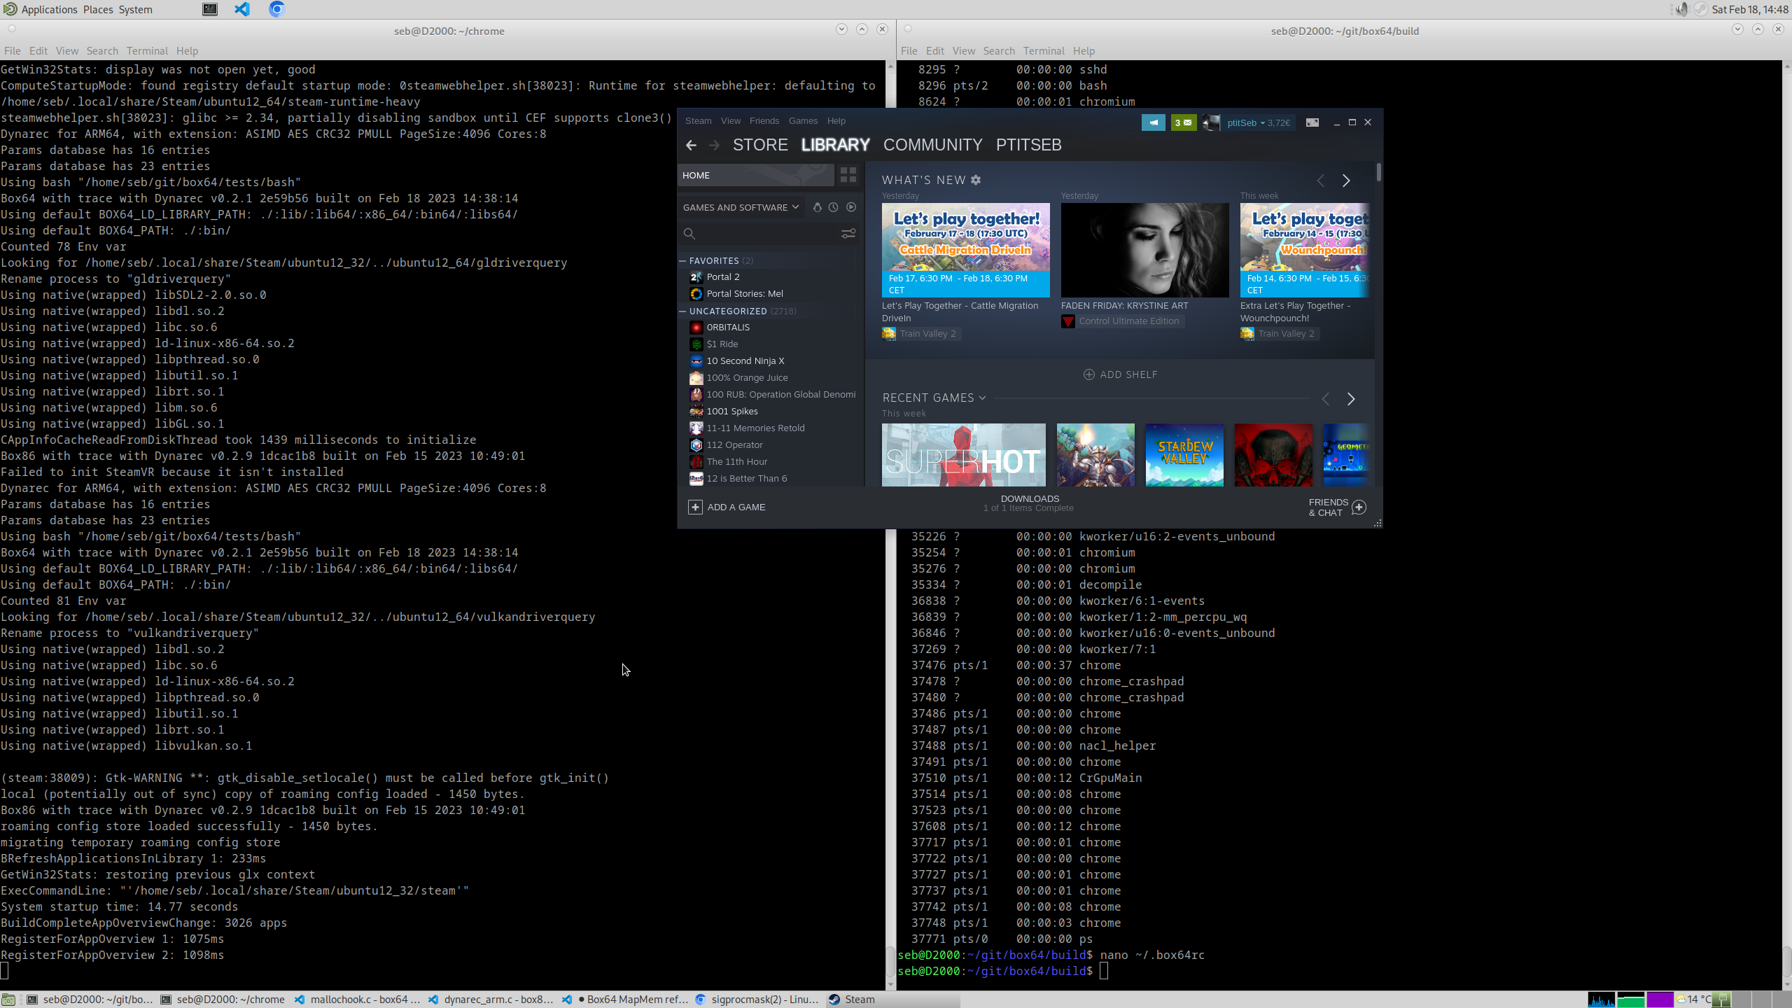This screenshot has height=1008, width=1792.
Task: Open the Steam View menu
Action: tap(731, 120)
